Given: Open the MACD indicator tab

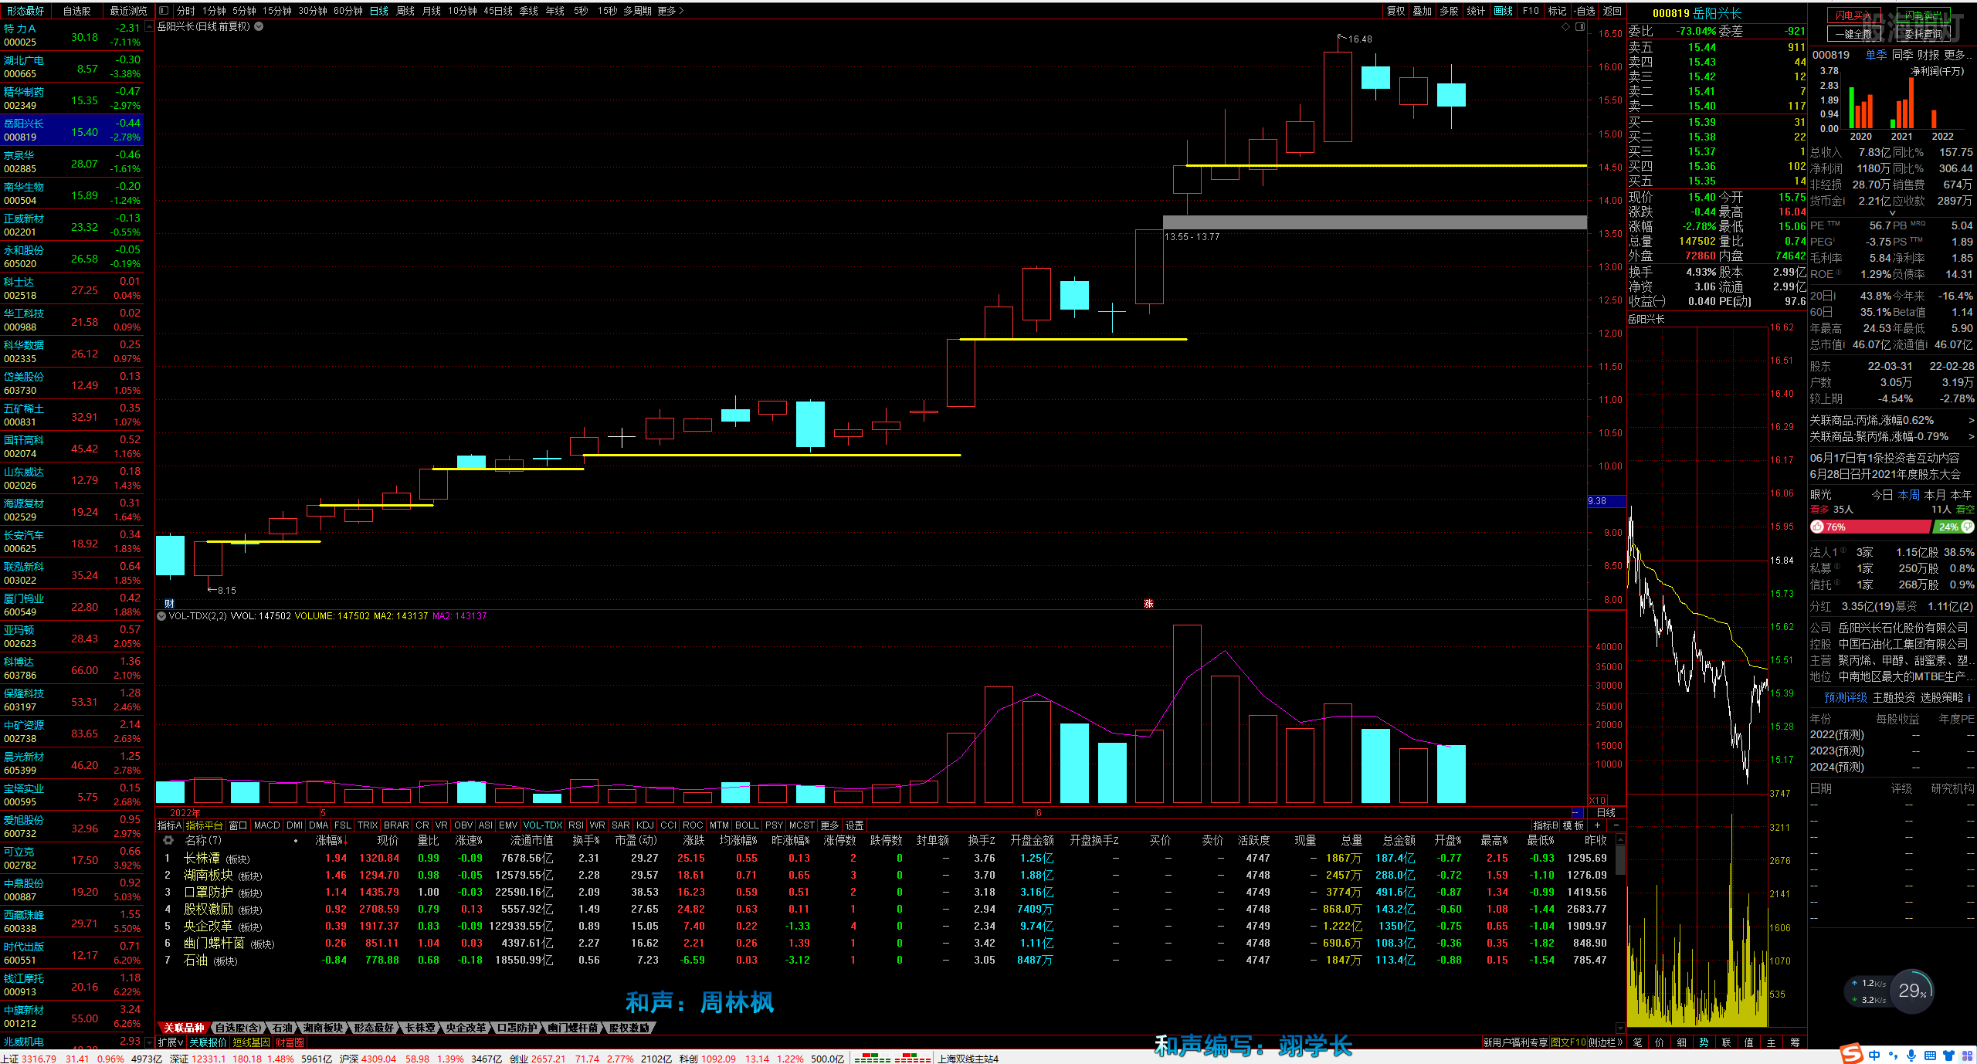Looking at the screenshot, I should [x=266, y=825].
